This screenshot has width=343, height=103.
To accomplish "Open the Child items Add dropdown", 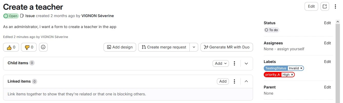I will click(x=221, y=63).
